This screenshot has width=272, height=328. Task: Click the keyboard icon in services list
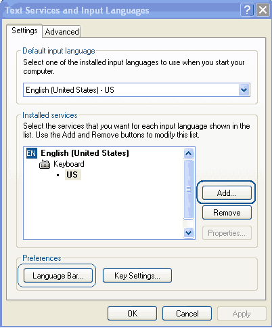[45, 164]
